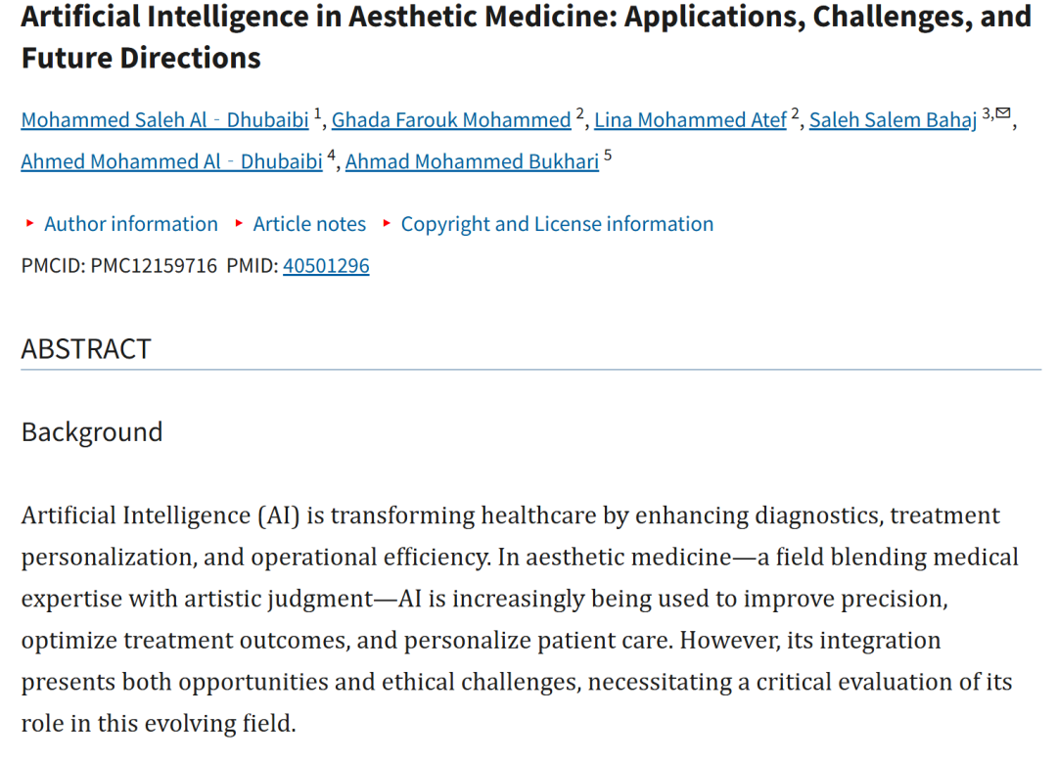Expand Copyright and License information
This screenshot has width=1057, height=760.
click(557, 224)
